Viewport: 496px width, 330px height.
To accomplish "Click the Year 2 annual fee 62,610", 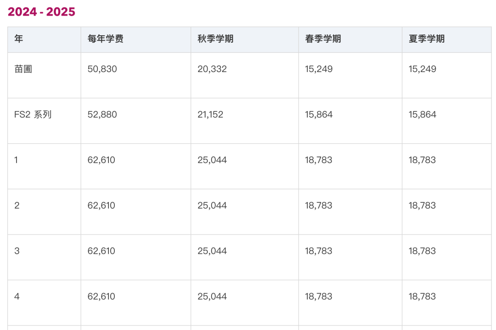I will click(101, 206).
